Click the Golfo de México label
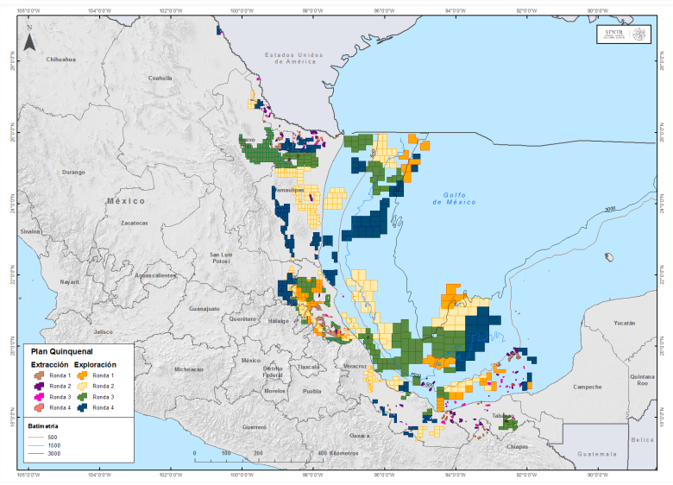This screenshot has height=485, width=673. pos(454,198)
